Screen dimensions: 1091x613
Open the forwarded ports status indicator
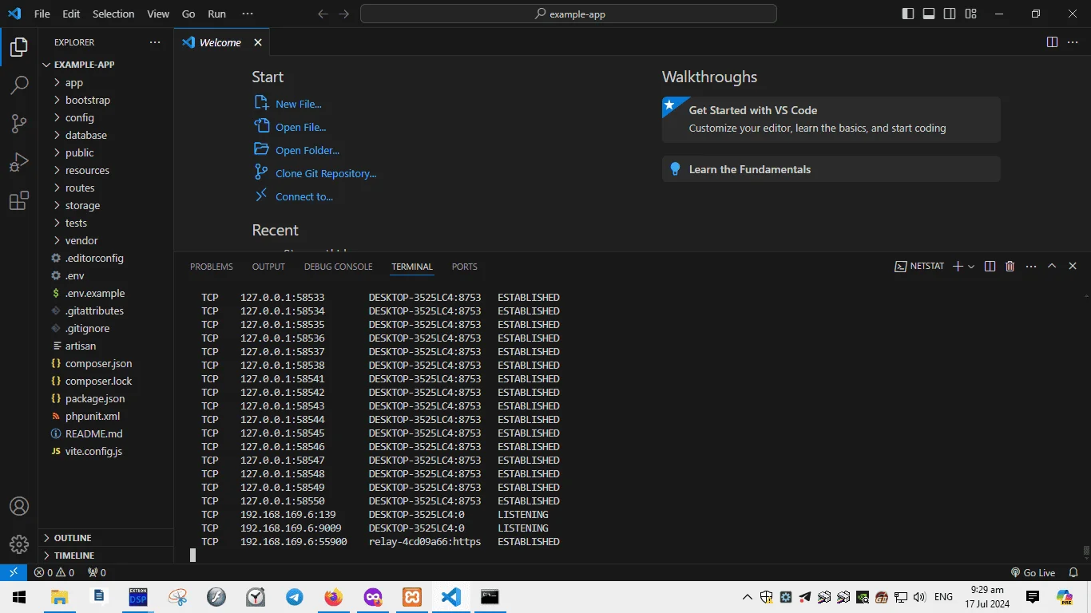(x=97, y=572)
